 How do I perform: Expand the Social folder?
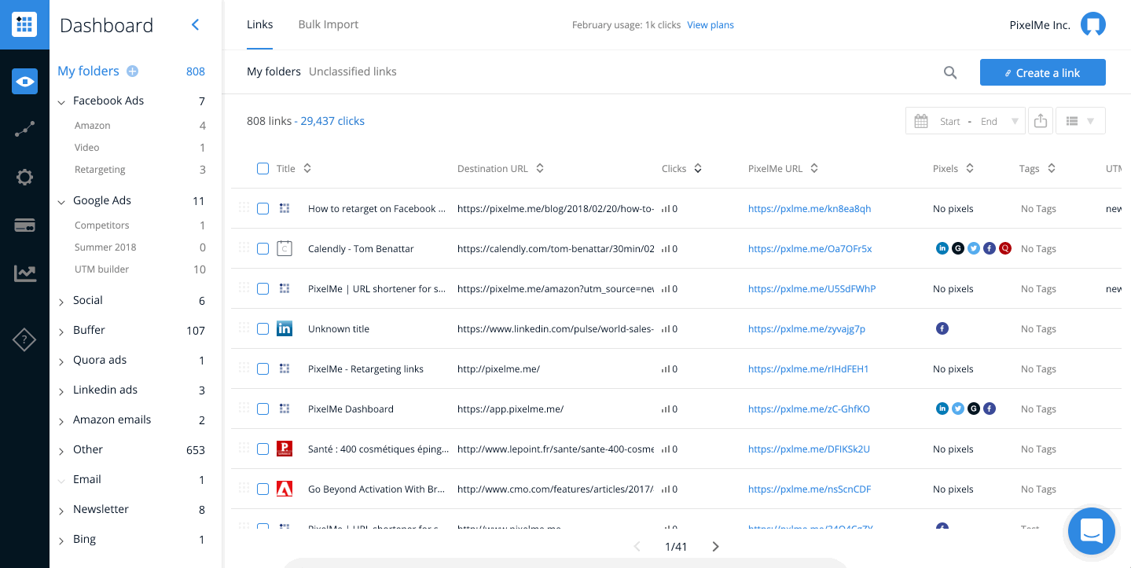61,302
